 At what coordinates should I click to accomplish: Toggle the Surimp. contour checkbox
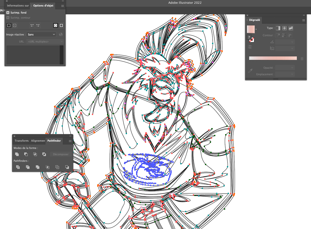coord(8,18)
